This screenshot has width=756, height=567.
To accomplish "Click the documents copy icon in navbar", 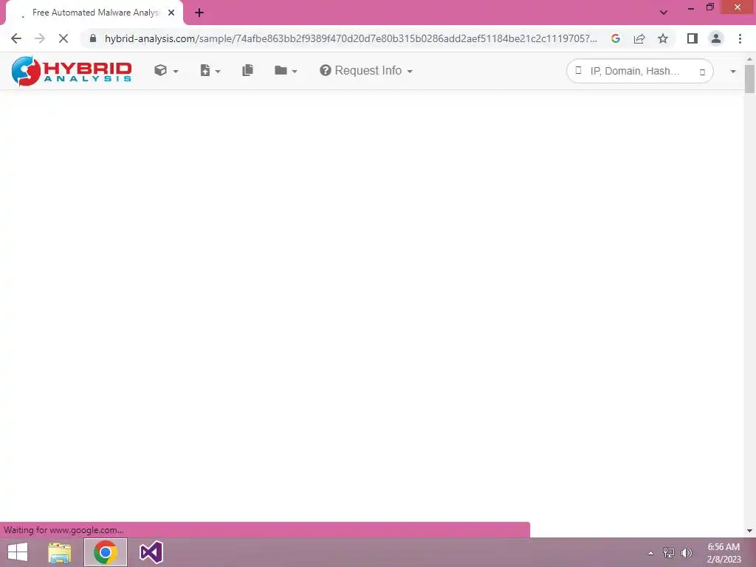I will pos(248,70).
